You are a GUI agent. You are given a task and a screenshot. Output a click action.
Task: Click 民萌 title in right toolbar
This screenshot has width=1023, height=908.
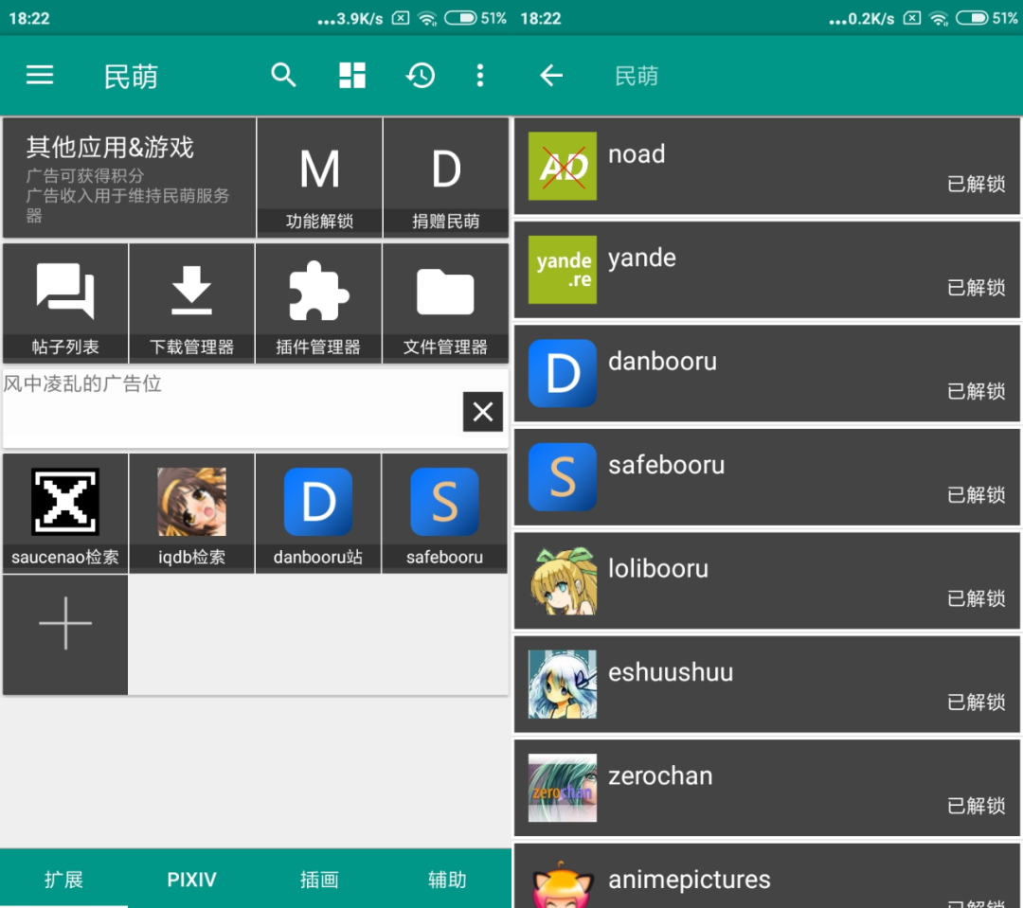click(x=637, y=76)
